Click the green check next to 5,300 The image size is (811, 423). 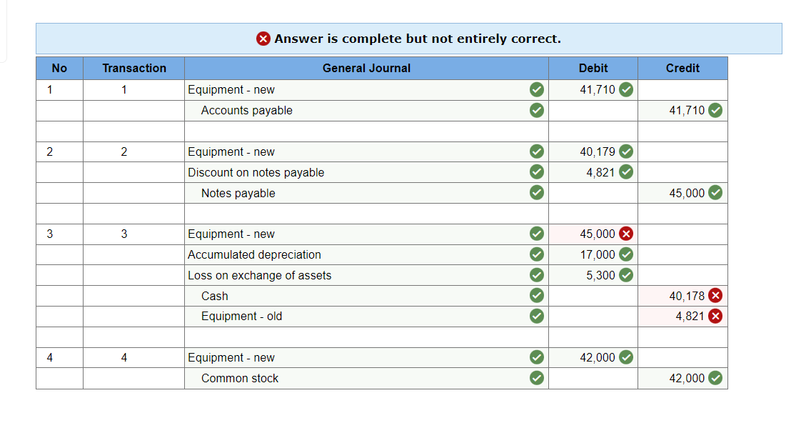coord(626,275)
